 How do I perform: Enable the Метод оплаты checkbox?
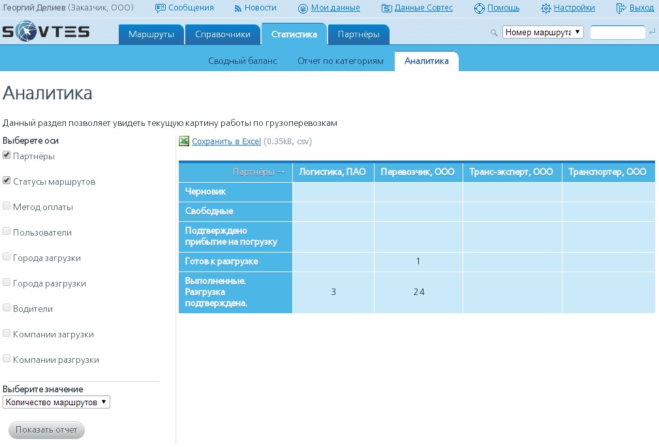7,206
